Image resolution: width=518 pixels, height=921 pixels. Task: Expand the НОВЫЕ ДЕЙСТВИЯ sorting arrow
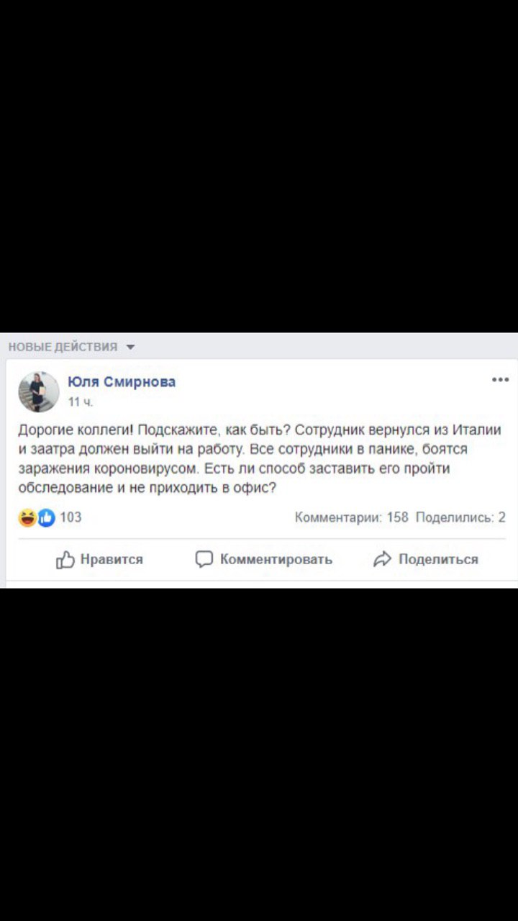pyautogui.click(x=130, y=347)
